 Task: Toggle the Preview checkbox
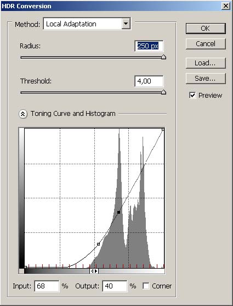pos(192,96)
